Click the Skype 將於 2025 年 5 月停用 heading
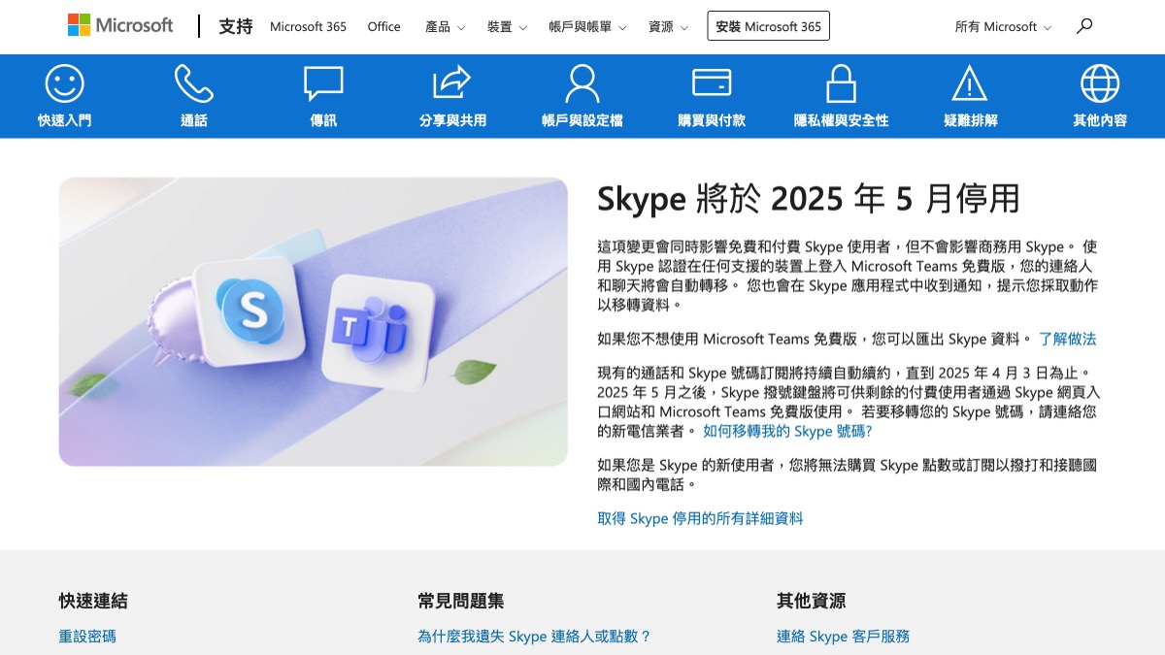The height and width of the screenshot is (655, 1165). 808,199
